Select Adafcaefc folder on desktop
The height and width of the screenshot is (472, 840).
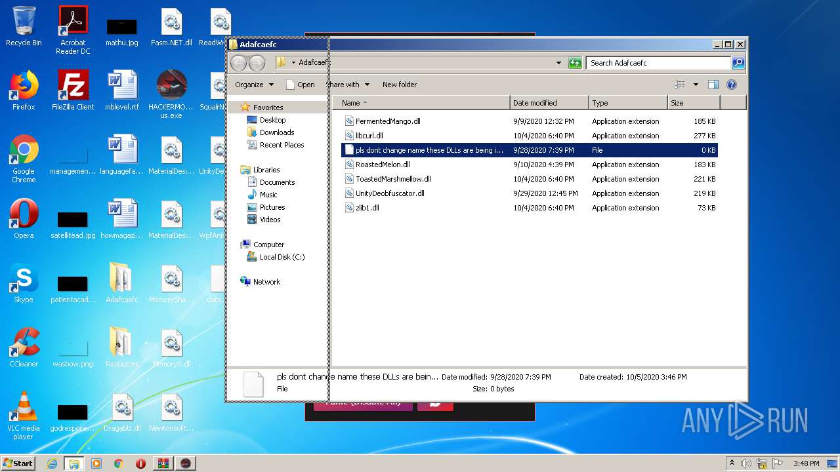coord(122,283)
